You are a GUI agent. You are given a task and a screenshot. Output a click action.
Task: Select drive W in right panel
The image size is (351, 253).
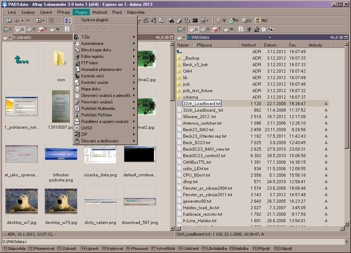[x=229, y=29]
